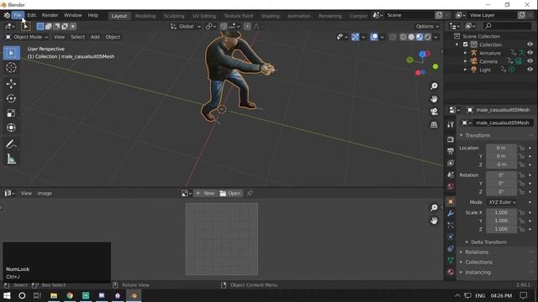
Task: Collapse the Transform panel
Action: click(x=477, y=136)
